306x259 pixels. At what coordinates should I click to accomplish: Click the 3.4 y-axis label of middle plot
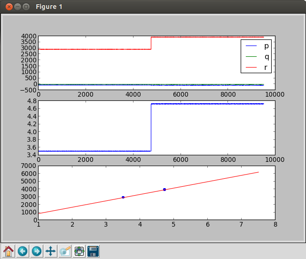pos(32,155)
